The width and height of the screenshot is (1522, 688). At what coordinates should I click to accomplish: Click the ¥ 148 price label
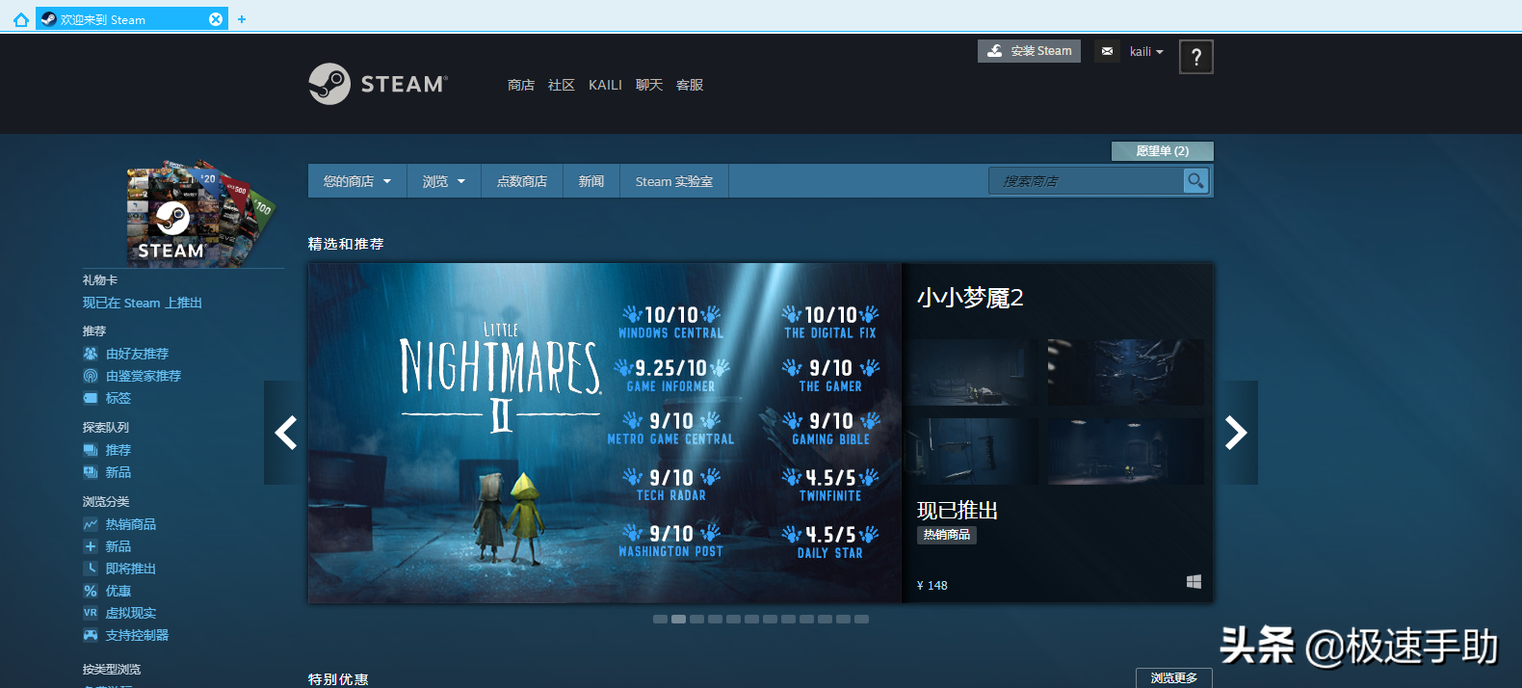pyautogui.click(x=932, y=585)
